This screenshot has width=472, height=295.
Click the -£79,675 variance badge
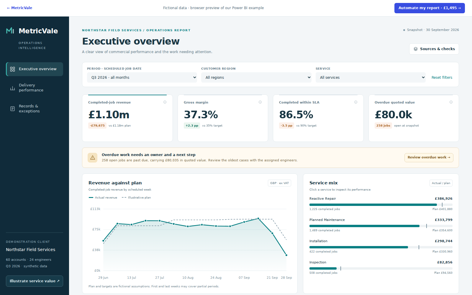click(97, 126)
